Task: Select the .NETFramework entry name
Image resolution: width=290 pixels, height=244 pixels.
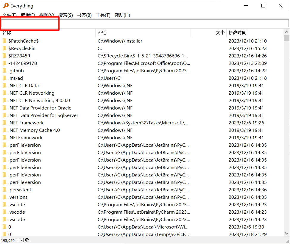Action: [25, 138]
